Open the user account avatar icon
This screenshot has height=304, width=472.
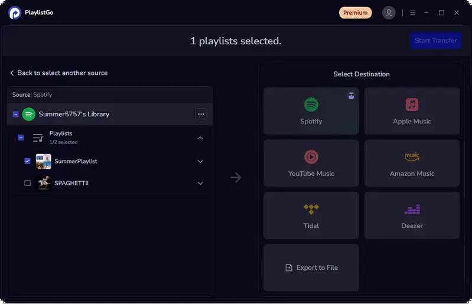pos(389,12)
